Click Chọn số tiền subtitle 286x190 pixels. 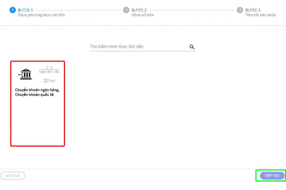[x=143, y=15]
